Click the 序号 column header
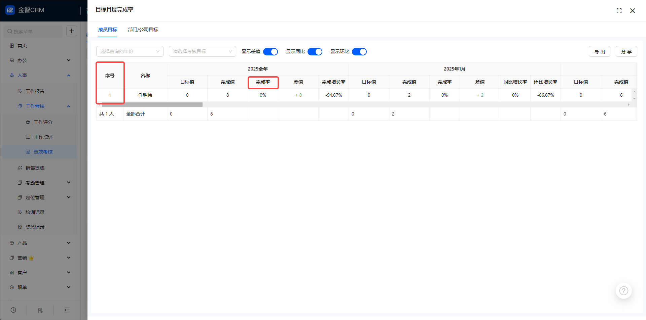Screen dimensions: 646x320 click(x=110, y=76)
